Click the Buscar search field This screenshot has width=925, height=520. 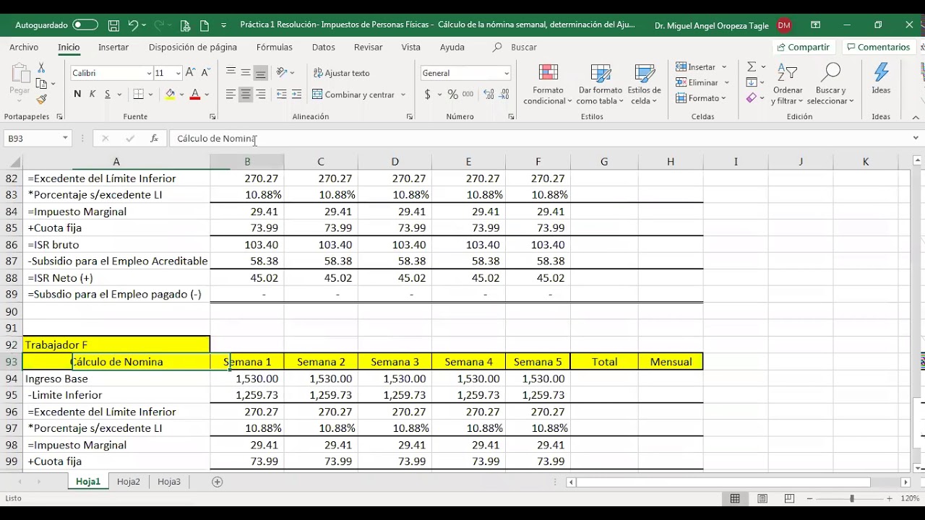(x=524, y=47)
